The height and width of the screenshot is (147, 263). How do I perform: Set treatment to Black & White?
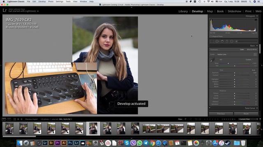pos(252,50)
